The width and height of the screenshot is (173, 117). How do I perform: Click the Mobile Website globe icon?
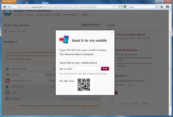coord(7,69)
